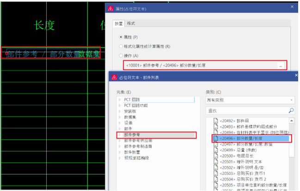Close the 属性(占位符文本) dialog
300x191 pixels.
click(292, 6)
